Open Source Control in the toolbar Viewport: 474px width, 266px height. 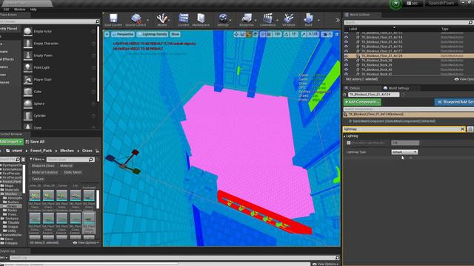pos(136,20)
